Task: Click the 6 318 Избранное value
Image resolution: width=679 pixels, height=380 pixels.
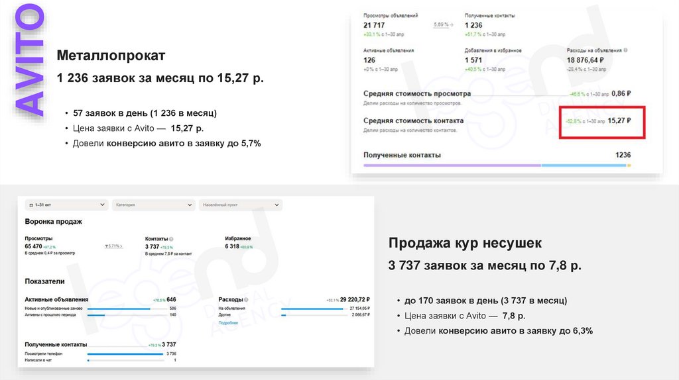Action: pos(232,246)
